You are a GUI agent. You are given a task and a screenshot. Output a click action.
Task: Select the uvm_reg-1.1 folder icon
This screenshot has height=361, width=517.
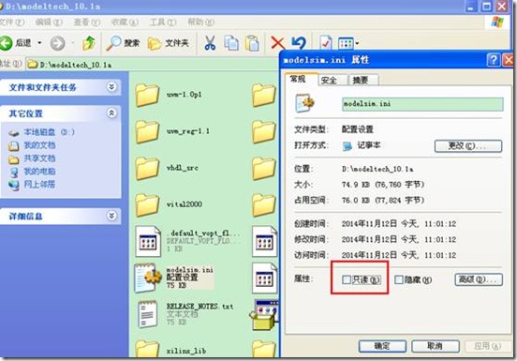147,131
